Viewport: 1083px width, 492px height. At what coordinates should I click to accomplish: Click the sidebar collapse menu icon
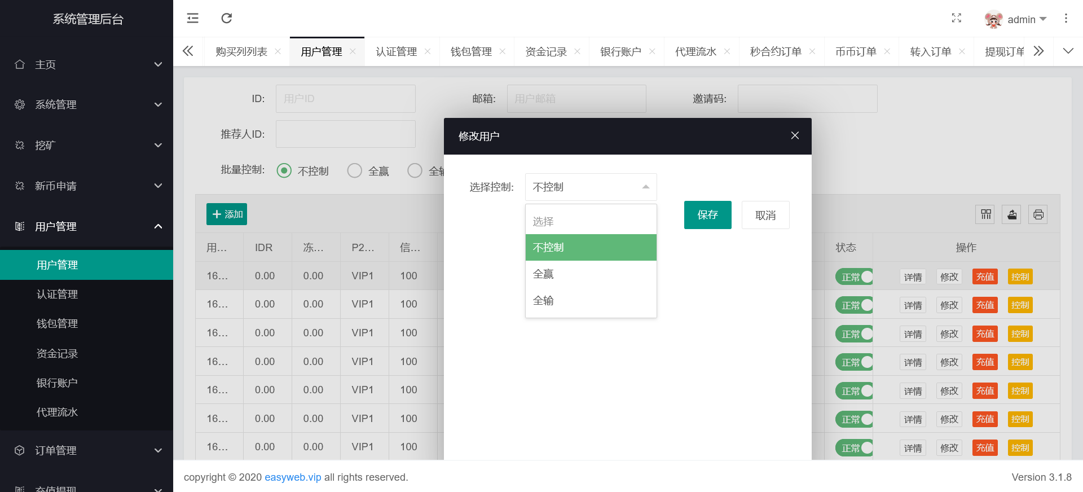pos(193,18)
